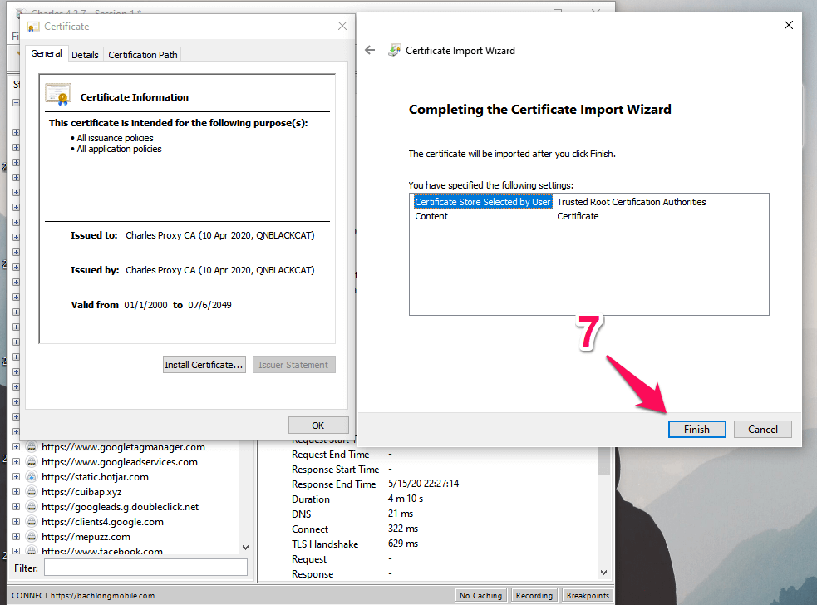817x605 pixels.
Task: Click the Install Certificate button
Action: pyautogui.click(x=204, y=365)
